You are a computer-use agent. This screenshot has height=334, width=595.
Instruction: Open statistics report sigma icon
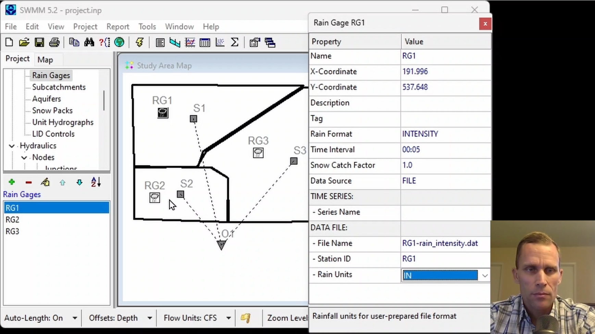(235, 42)
